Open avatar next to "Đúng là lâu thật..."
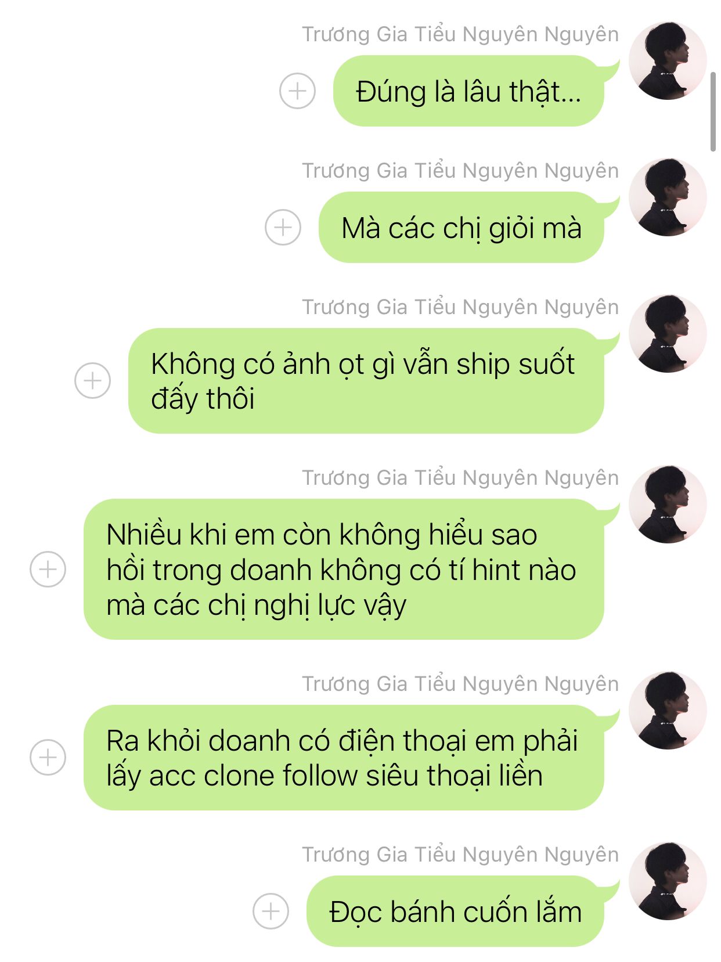 668,61
